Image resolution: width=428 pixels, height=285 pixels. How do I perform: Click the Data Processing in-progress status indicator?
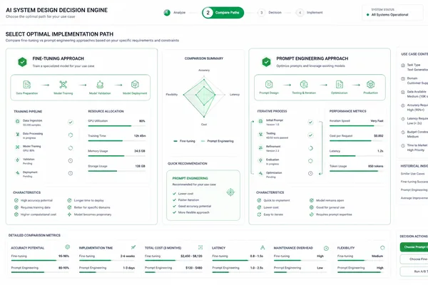[71, 135]
